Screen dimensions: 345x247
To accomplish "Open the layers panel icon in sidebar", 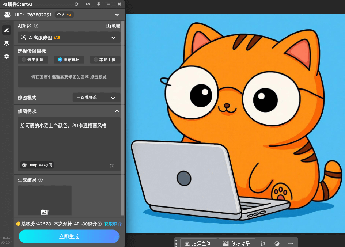I will 7,43.
